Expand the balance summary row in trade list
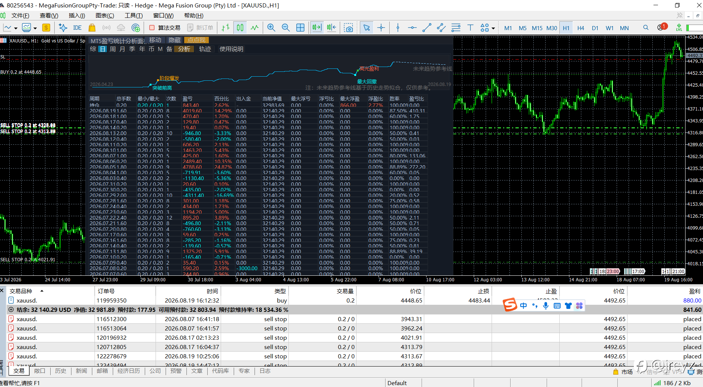The width and height of the screenshot is (703, 387). [11, 310]
